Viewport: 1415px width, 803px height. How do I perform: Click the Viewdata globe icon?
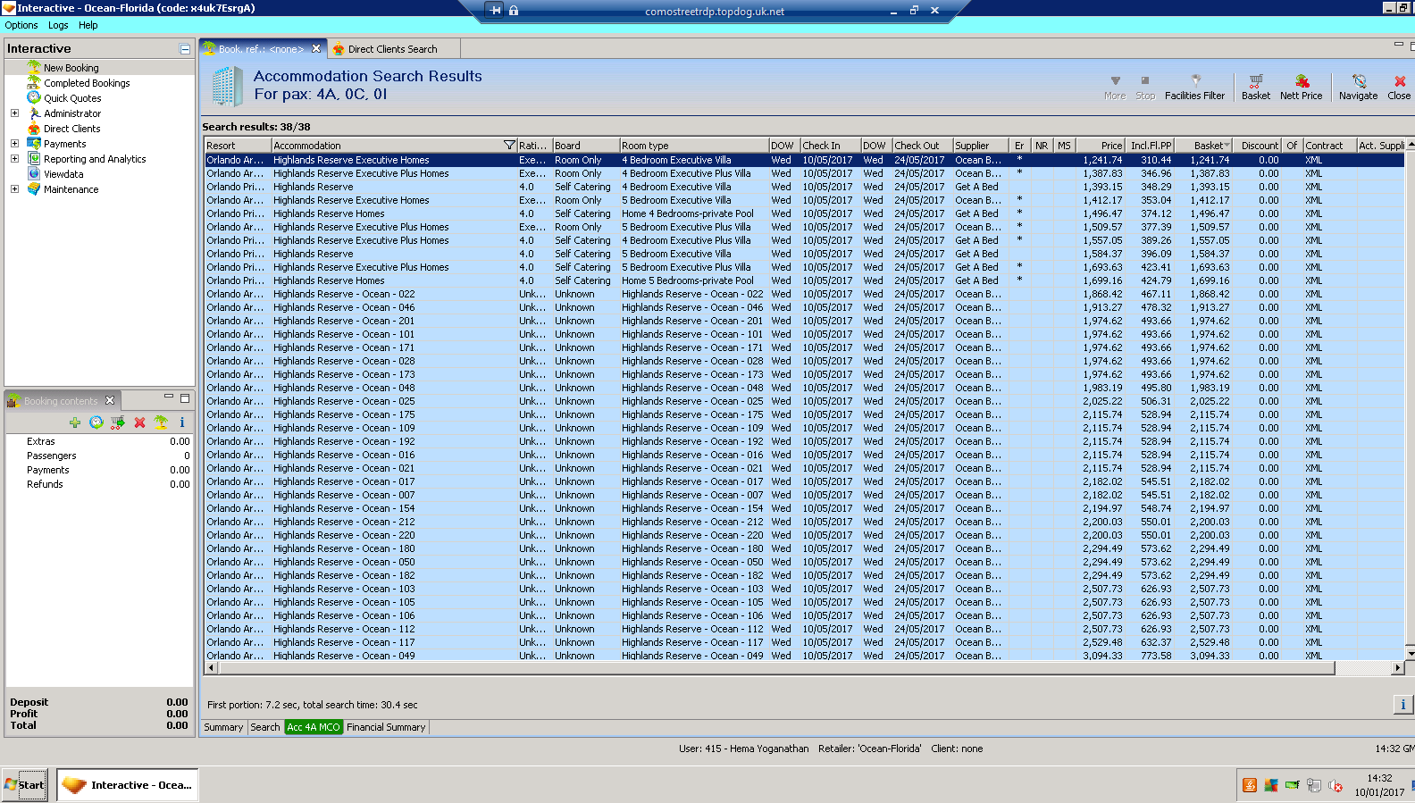[34, 173]
